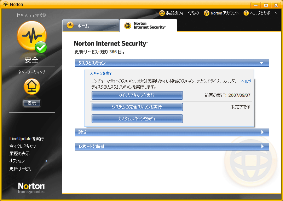Open オプション in the sidebar
This screenshot has height=201, width=283.
(x=17, y=161)
